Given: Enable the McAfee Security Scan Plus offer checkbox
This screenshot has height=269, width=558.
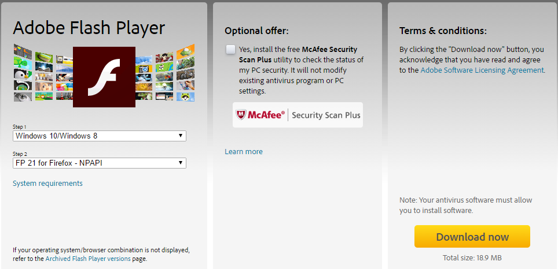Looking at the screenshot, I should (231, 50).
